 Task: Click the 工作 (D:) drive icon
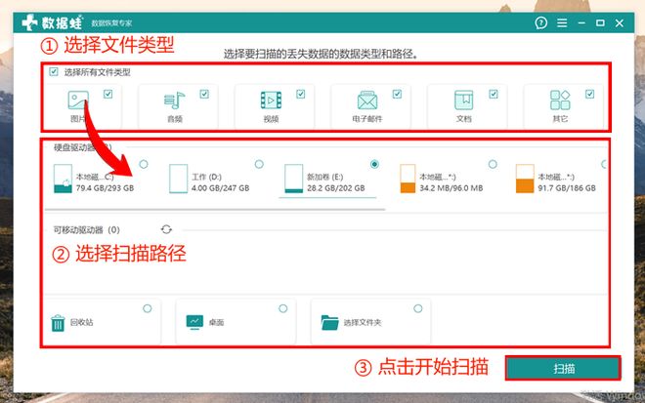pos(178,179)
